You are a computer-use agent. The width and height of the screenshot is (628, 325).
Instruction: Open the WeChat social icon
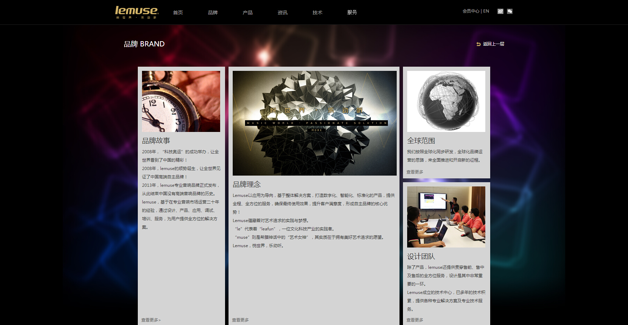coord(510,11)
